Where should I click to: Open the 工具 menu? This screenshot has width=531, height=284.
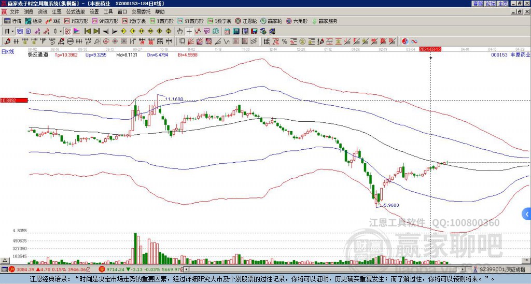click(x=108, y=12)
